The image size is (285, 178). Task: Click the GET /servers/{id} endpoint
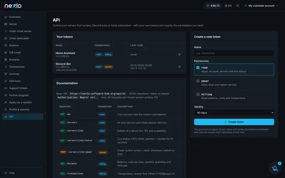pyautogui.click(x=72, y=131)
